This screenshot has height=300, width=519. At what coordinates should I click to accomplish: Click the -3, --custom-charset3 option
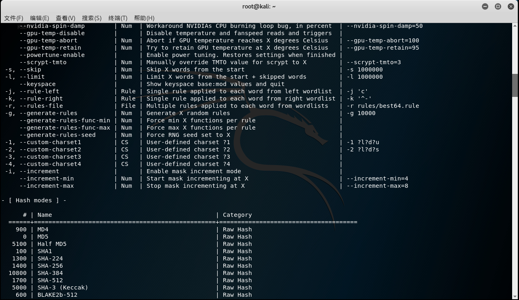point(43,157)
